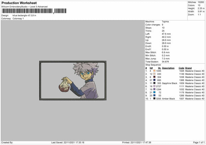Image resolution: width=206 pixels, height=145 pixels.
Task: Click the Colors value '10' in header
Action: pyautogui.click(x=199, y=5)
